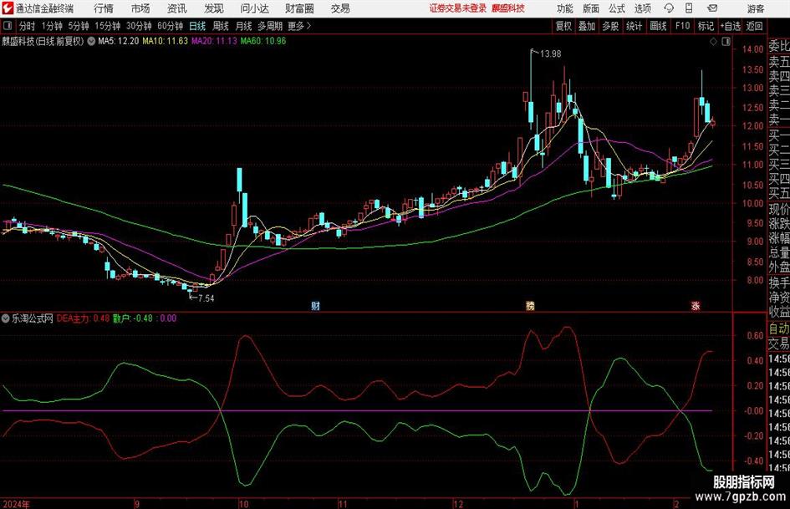Click the 游客 guest account label
Screen dimensions: 790x509
click(x=755, y=8)
